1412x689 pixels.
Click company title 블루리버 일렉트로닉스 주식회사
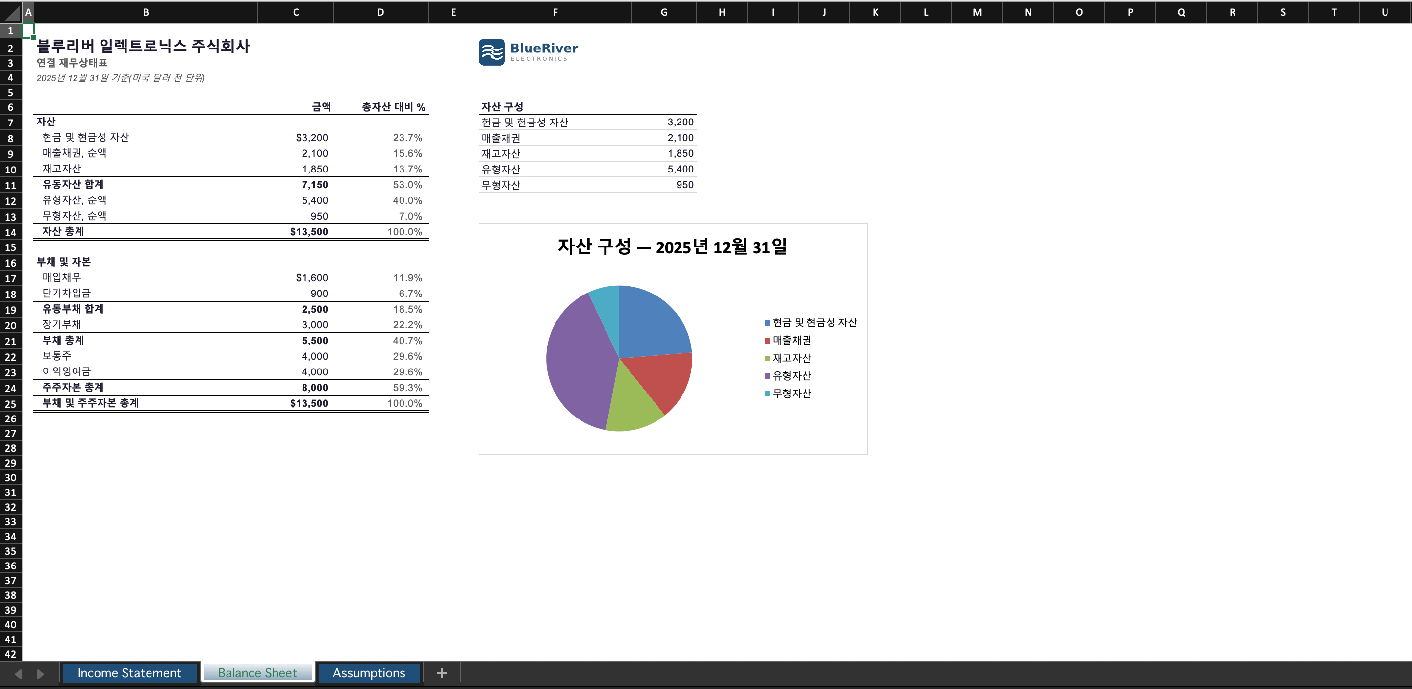143,46
